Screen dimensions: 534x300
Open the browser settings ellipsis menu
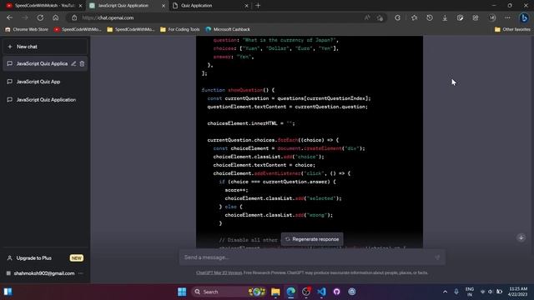click(x=507, y=17)
